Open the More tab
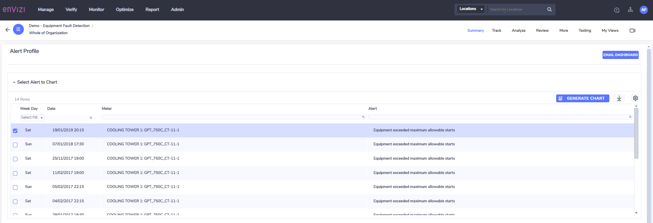The height and width of the screenshot is (223, 653). [x=564, y=31]
